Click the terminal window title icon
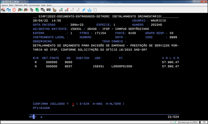Viewport: 208px width, 124px height. pos(2,2)
